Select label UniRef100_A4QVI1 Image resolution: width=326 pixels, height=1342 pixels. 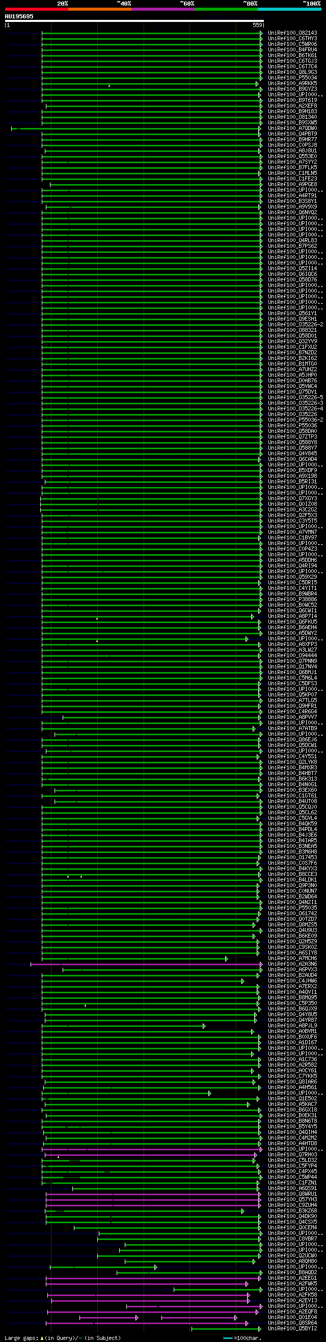tap(293, 992)
